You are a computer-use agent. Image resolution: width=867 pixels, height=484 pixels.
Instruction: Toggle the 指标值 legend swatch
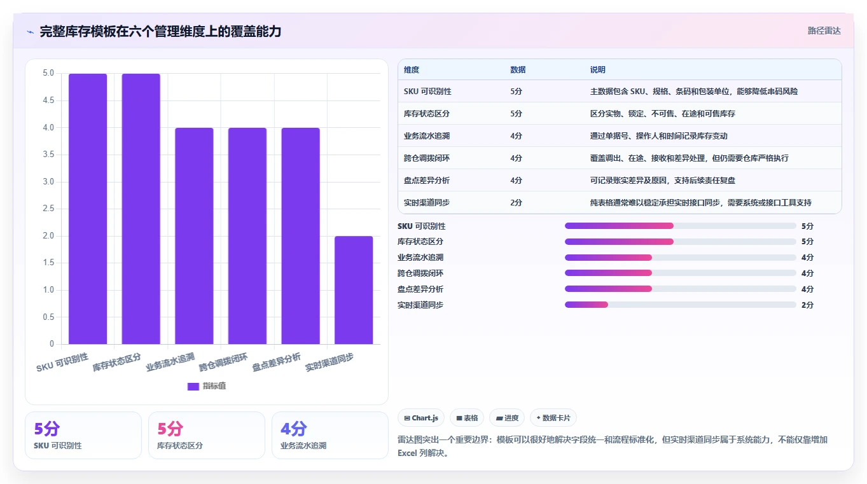tap(193, 386)
